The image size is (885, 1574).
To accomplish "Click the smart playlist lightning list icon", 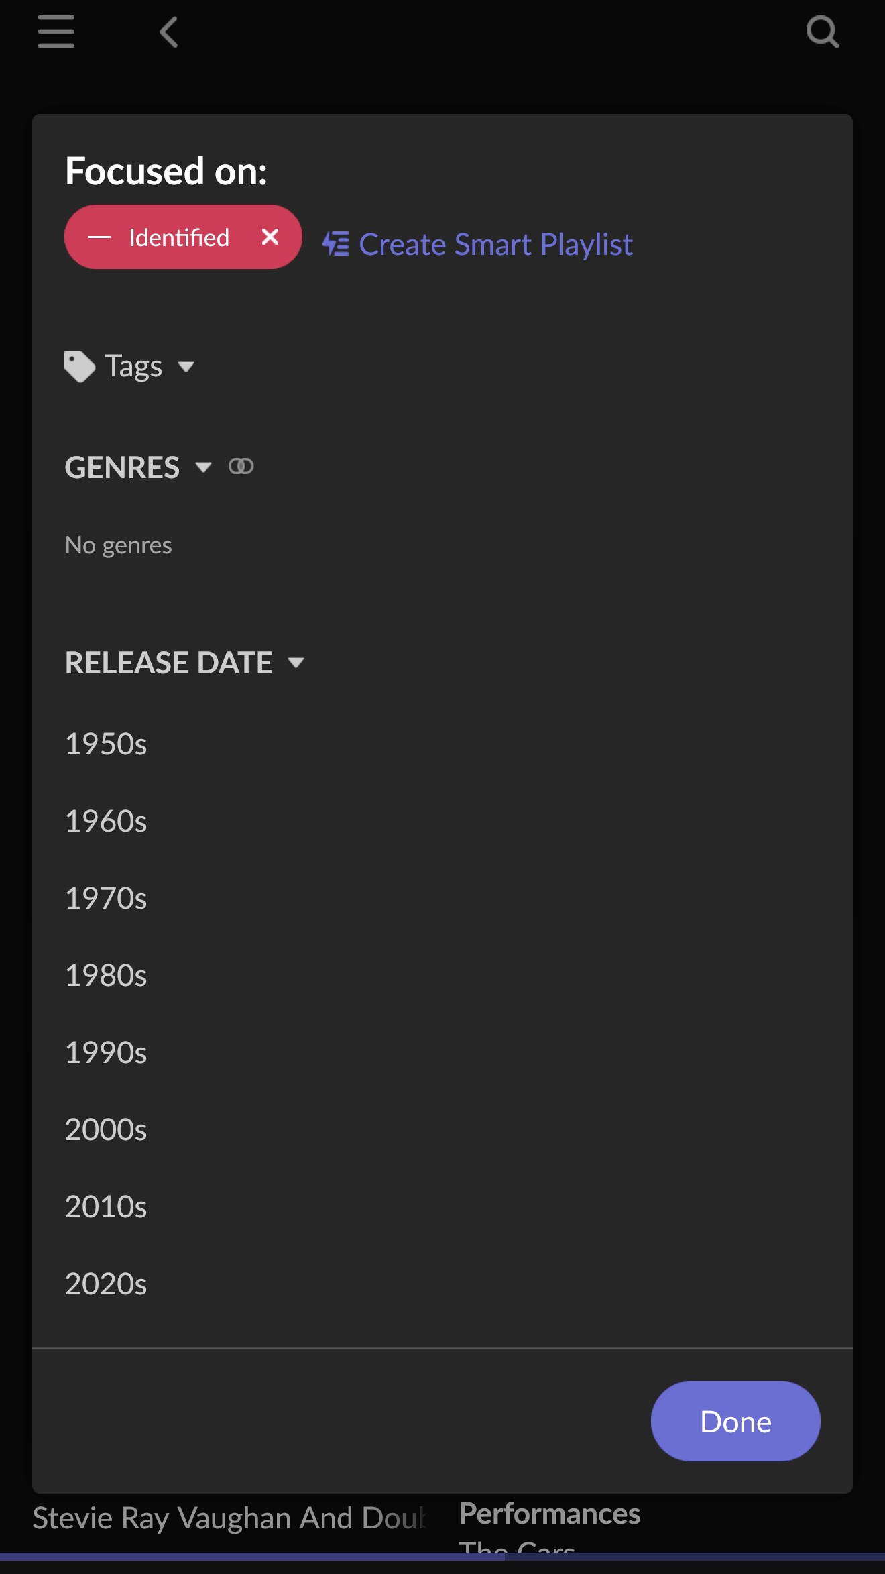I will point(336,244).
